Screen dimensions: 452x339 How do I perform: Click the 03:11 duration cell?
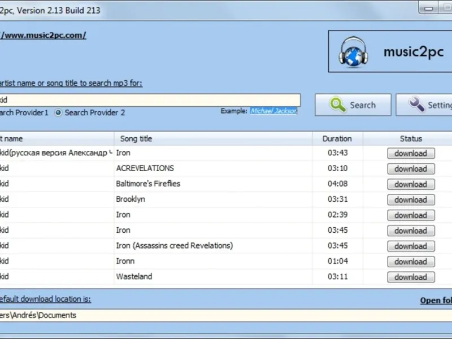coord(337,277)
